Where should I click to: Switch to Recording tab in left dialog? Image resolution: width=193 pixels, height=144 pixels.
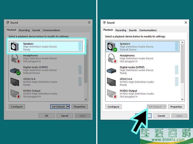24,30
